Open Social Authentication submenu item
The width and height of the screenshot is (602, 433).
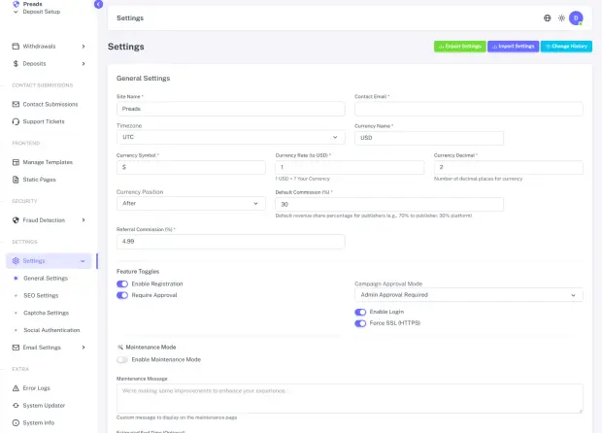pos(51,330)
